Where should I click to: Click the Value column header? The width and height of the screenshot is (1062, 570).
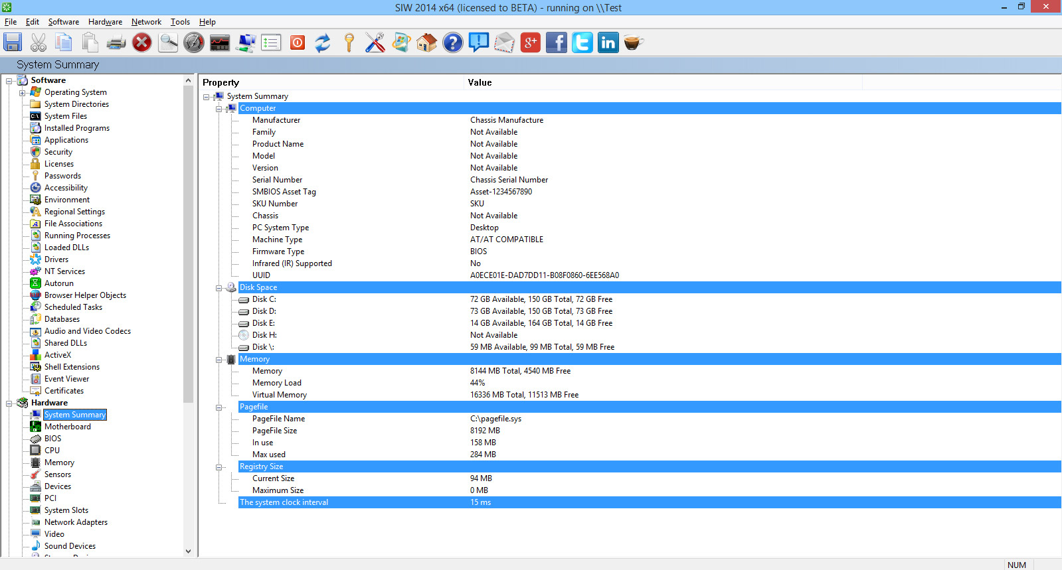coord(663,82)
